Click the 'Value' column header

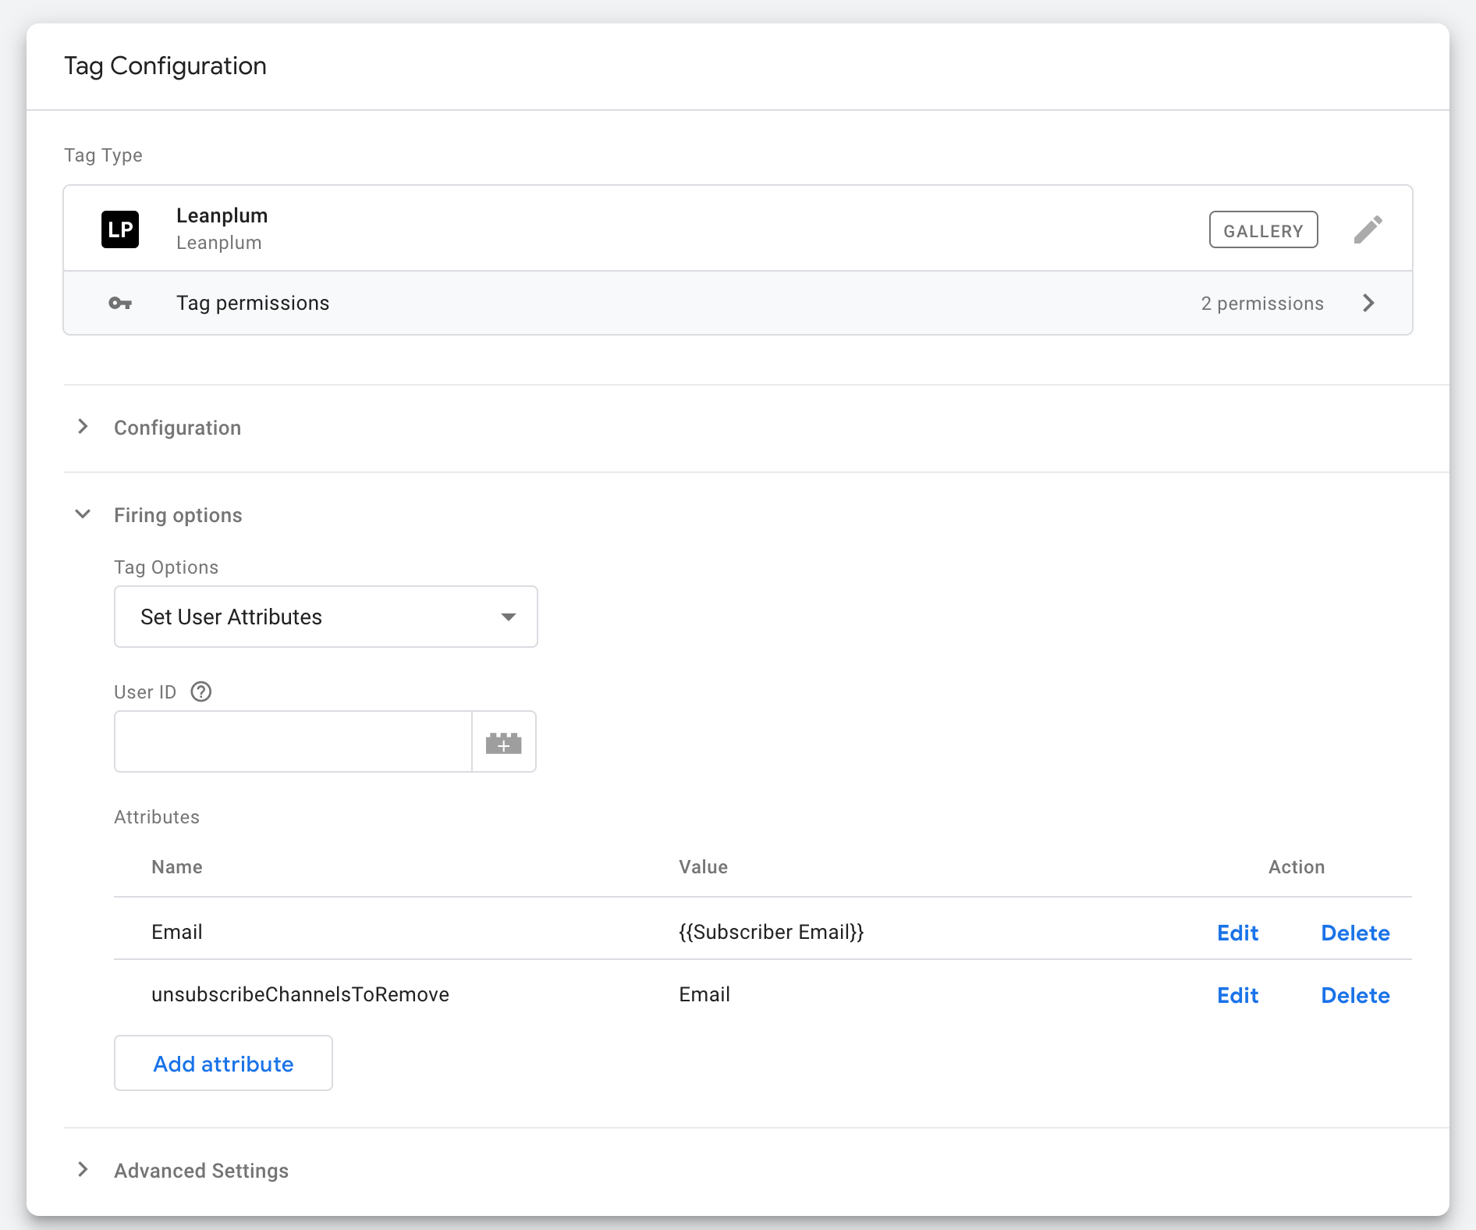click(704, 867)
